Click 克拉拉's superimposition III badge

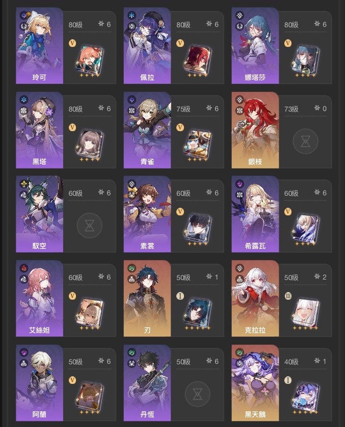point(288,296)
